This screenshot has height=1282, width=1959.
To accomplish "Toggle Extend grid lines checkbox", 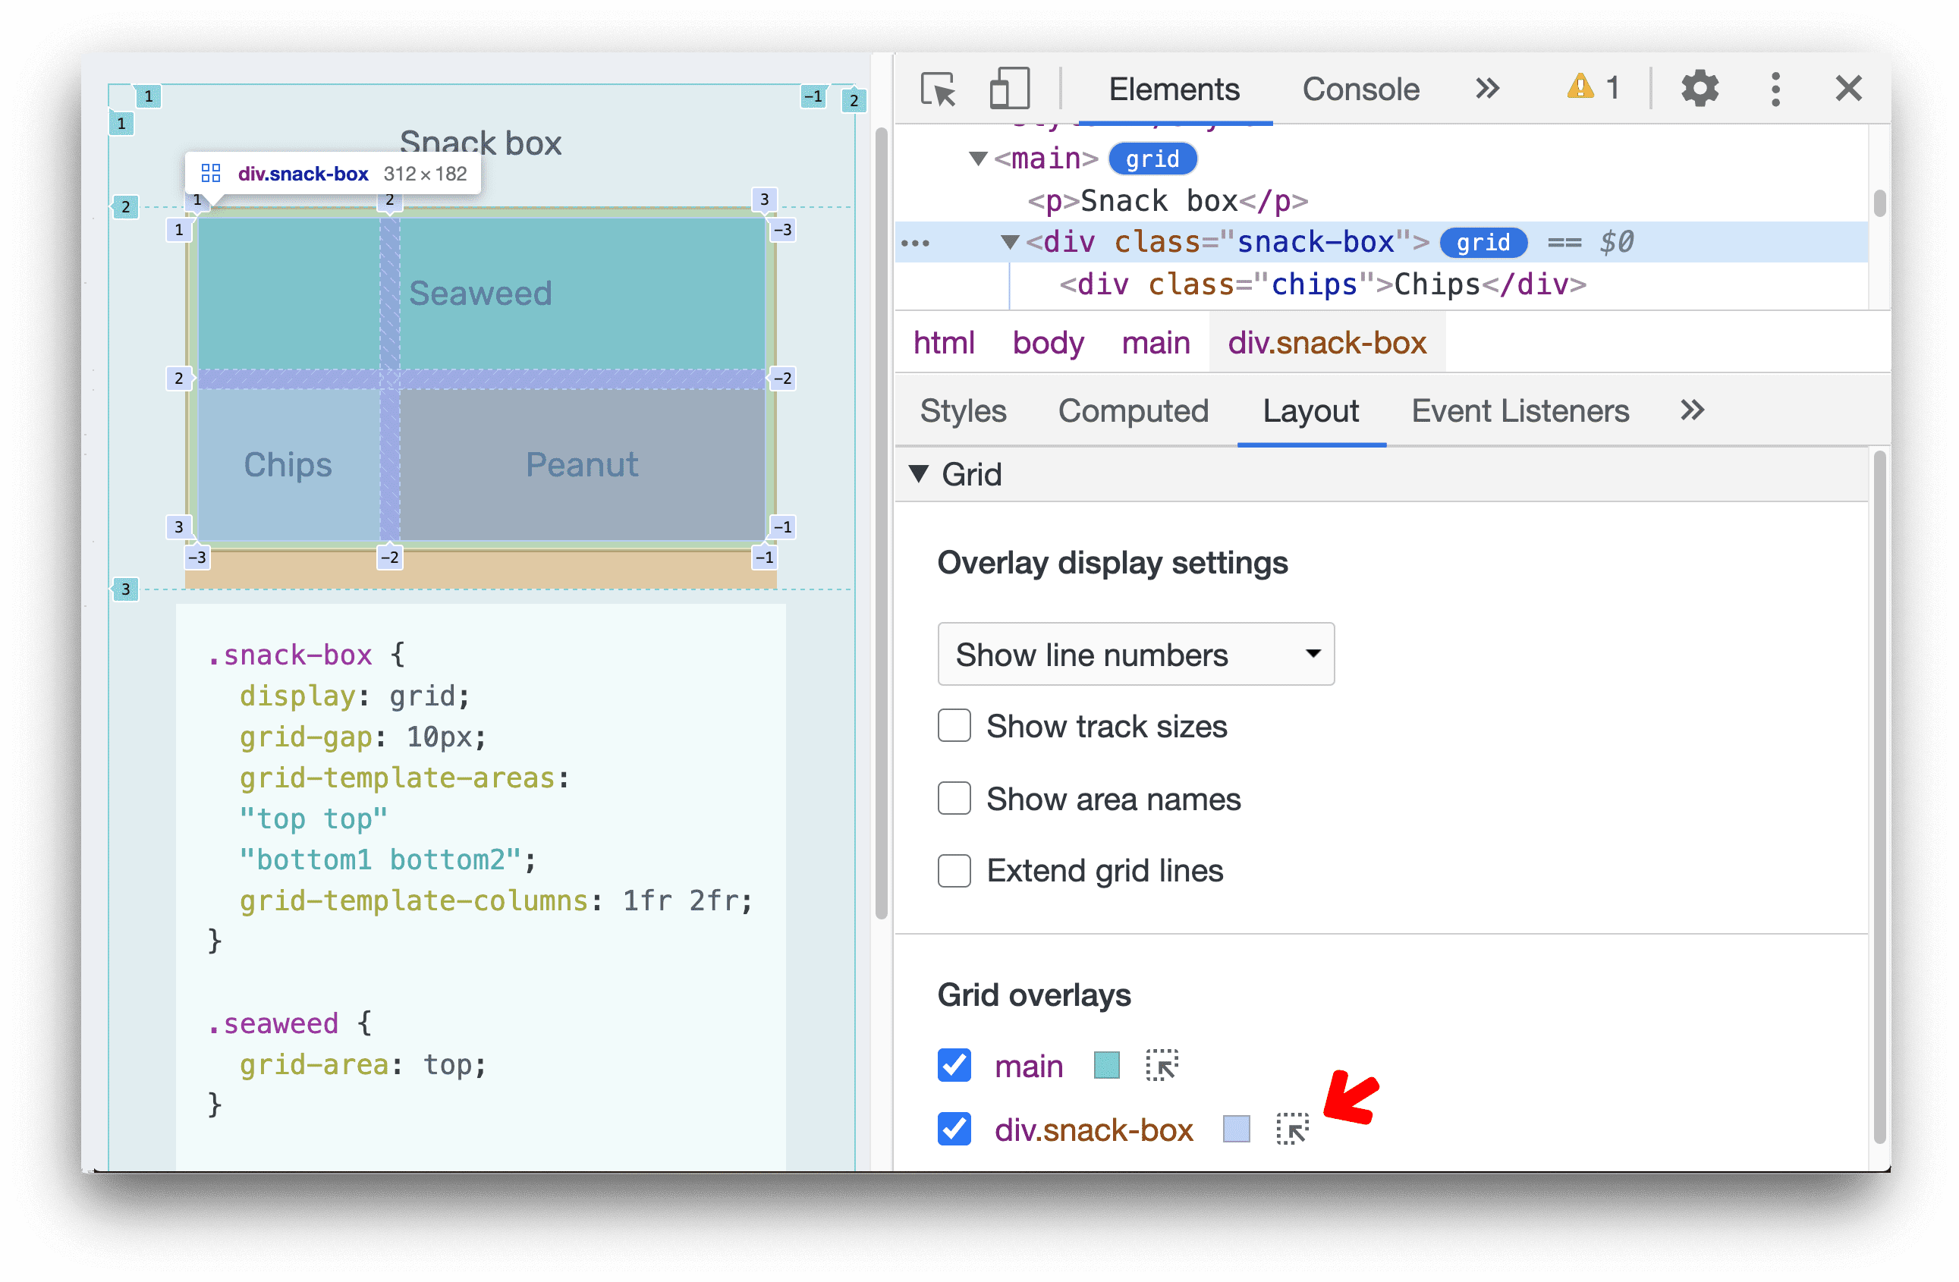I will click(954, 870).
